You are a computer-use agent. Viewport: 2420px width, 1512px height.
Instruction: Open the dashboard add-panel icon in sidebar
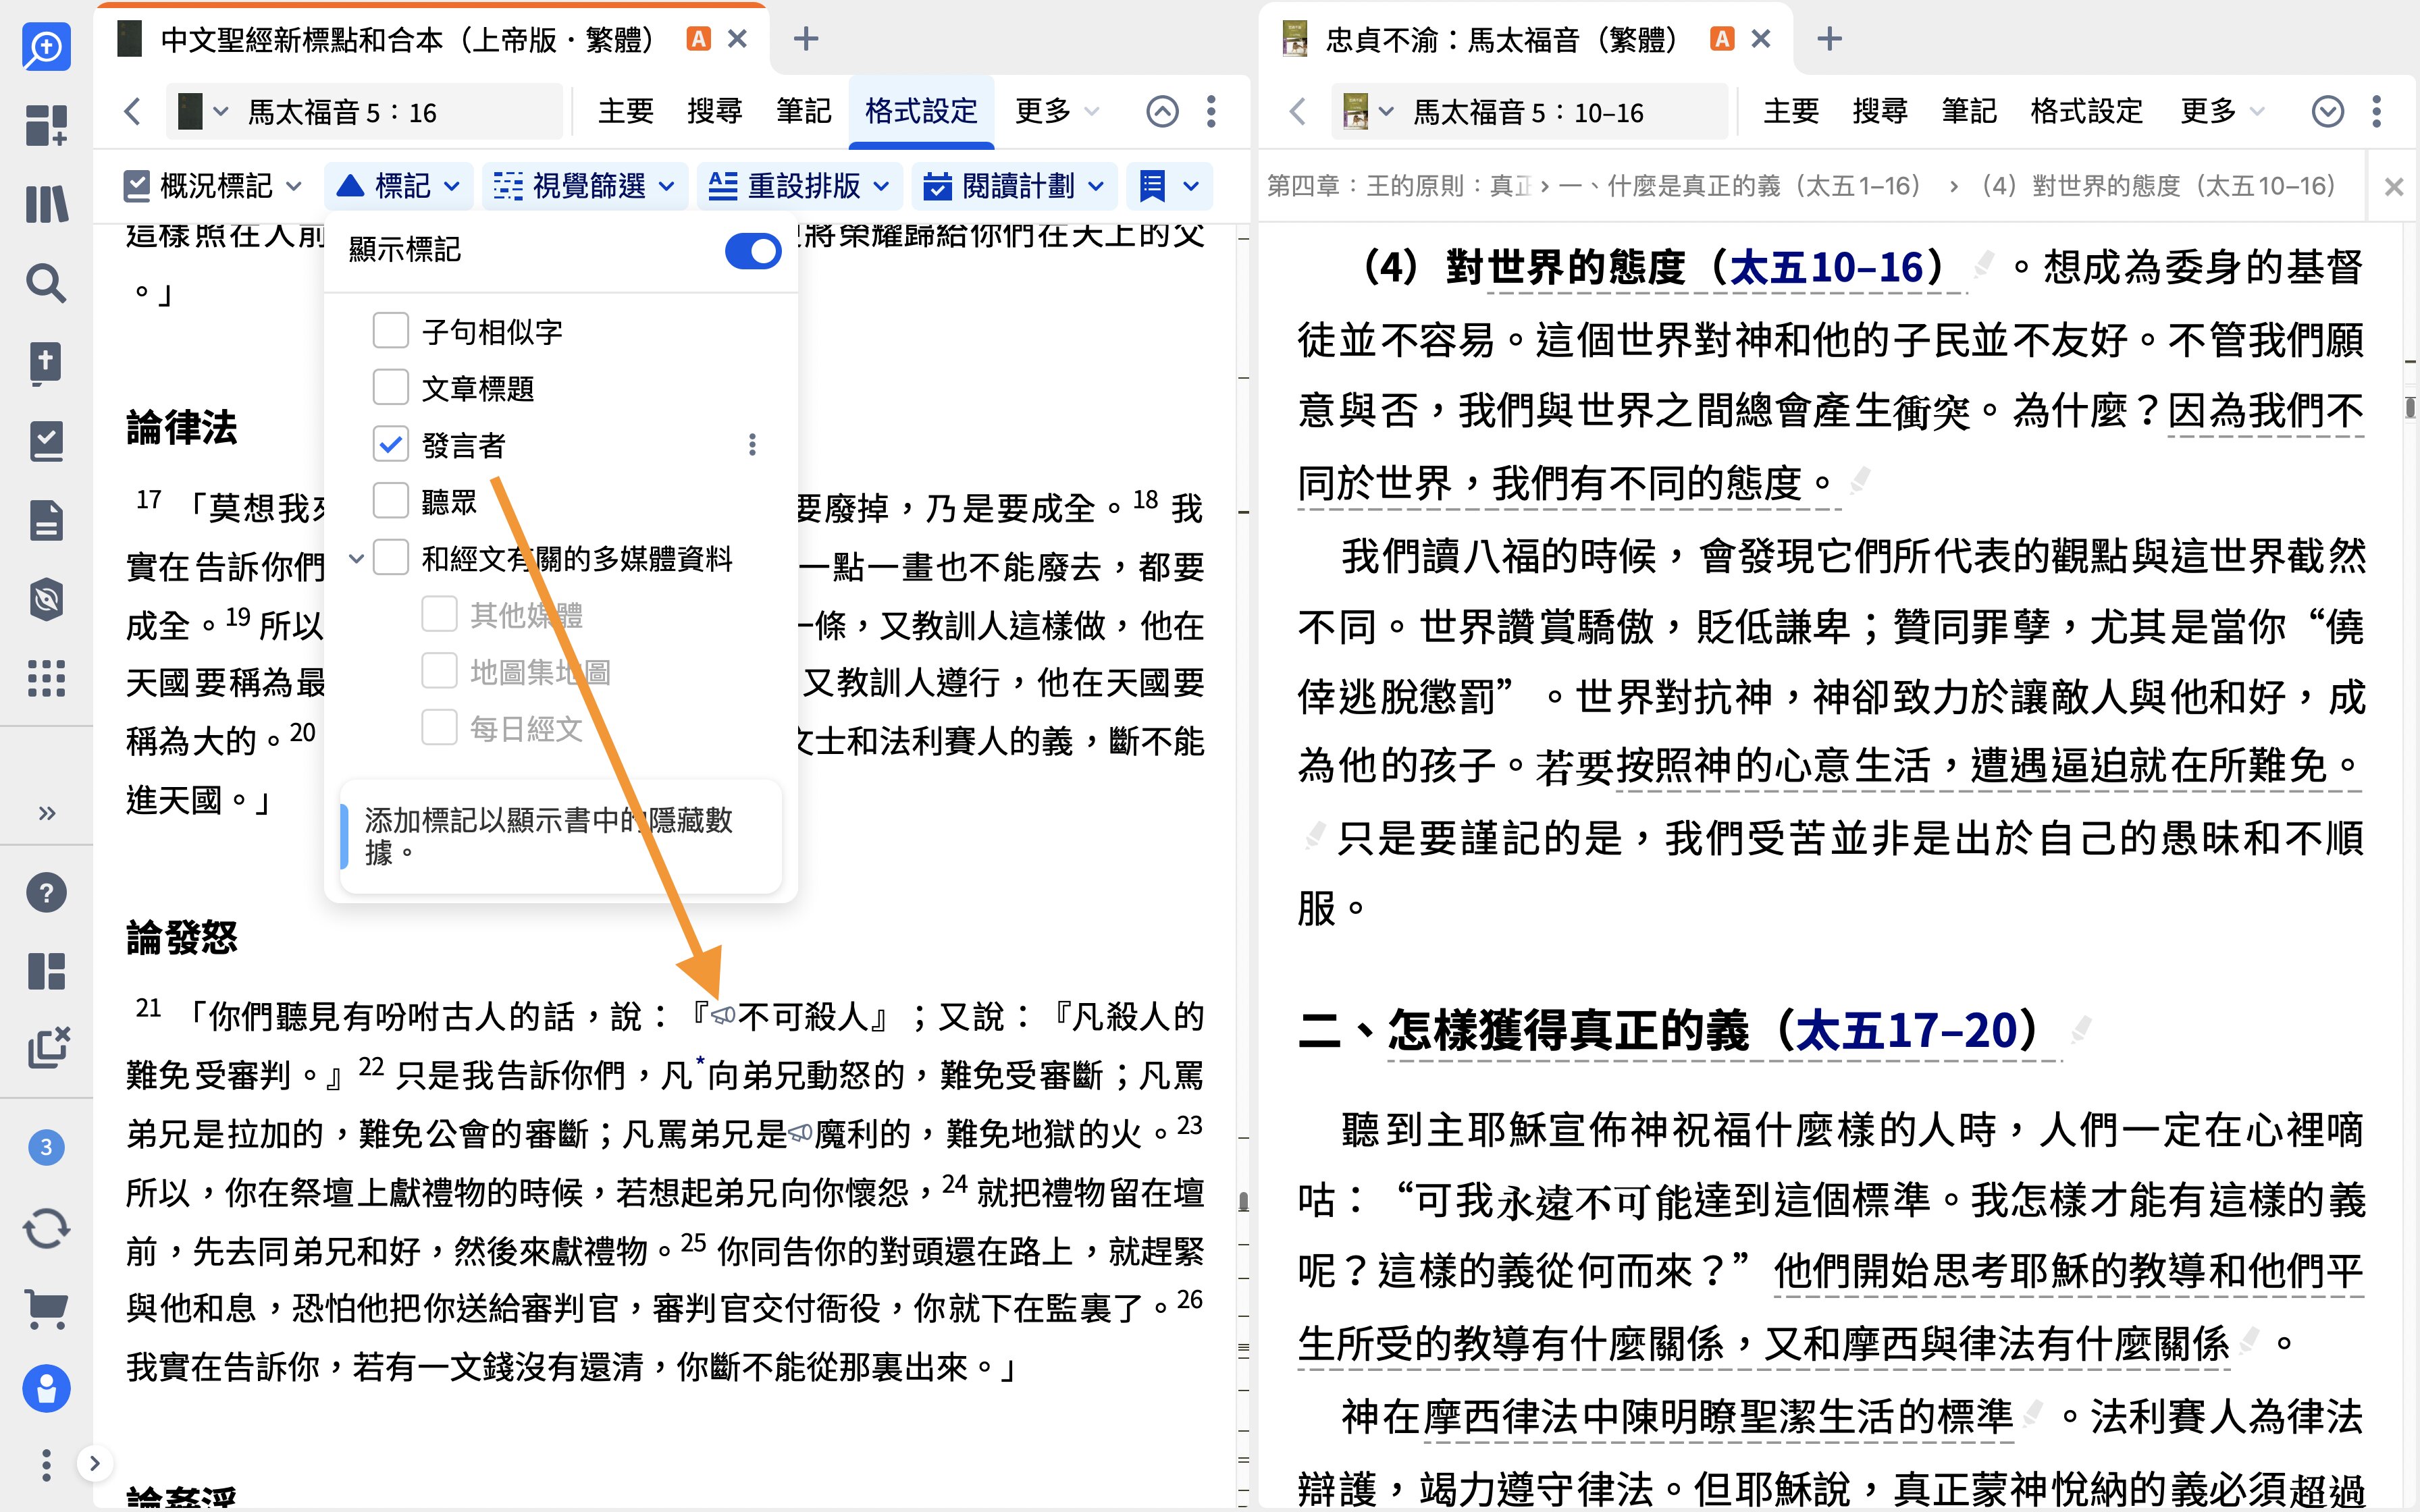(x=46, y=125)
